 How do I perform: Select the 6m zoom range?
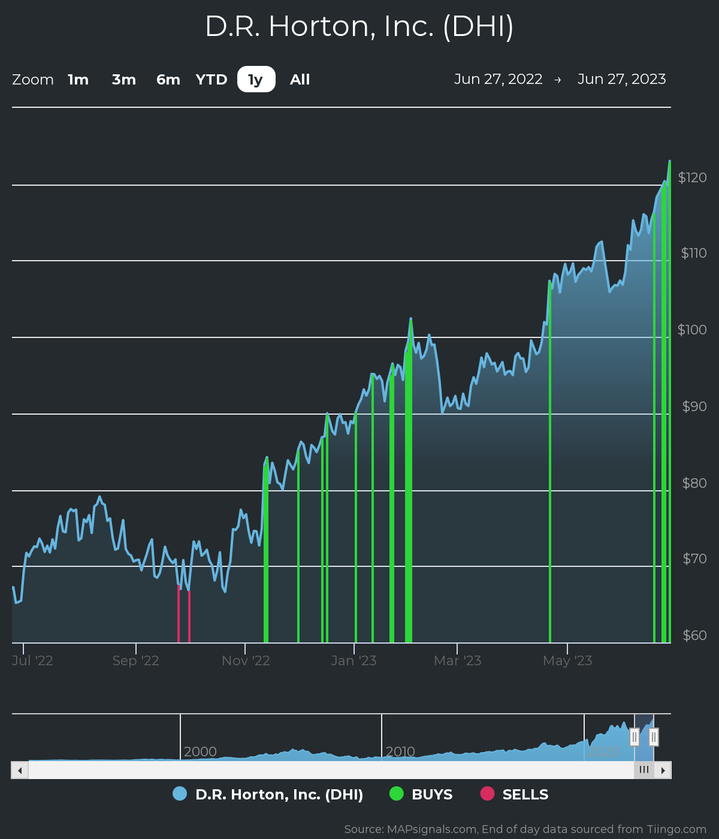tap(168, 80)
